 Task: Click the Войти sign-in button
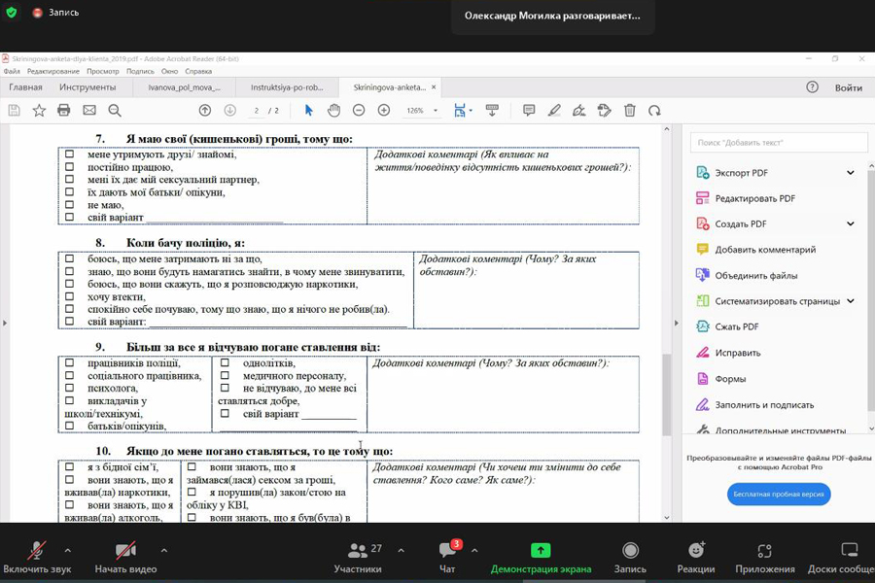(x=848, y=87)
